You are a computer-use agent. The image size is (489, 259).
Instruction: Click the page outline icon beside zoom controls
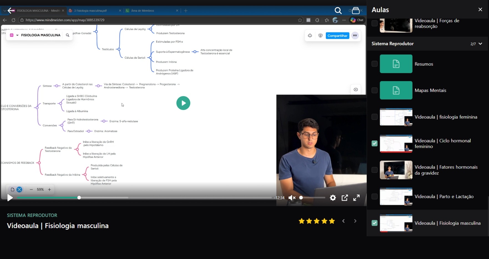[12, 189]
